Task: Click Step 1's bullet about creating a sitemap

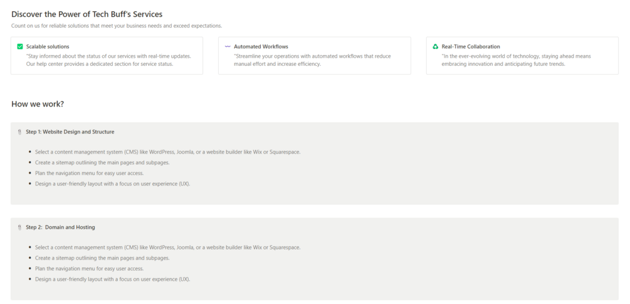Action: click(x=102, y=162)
